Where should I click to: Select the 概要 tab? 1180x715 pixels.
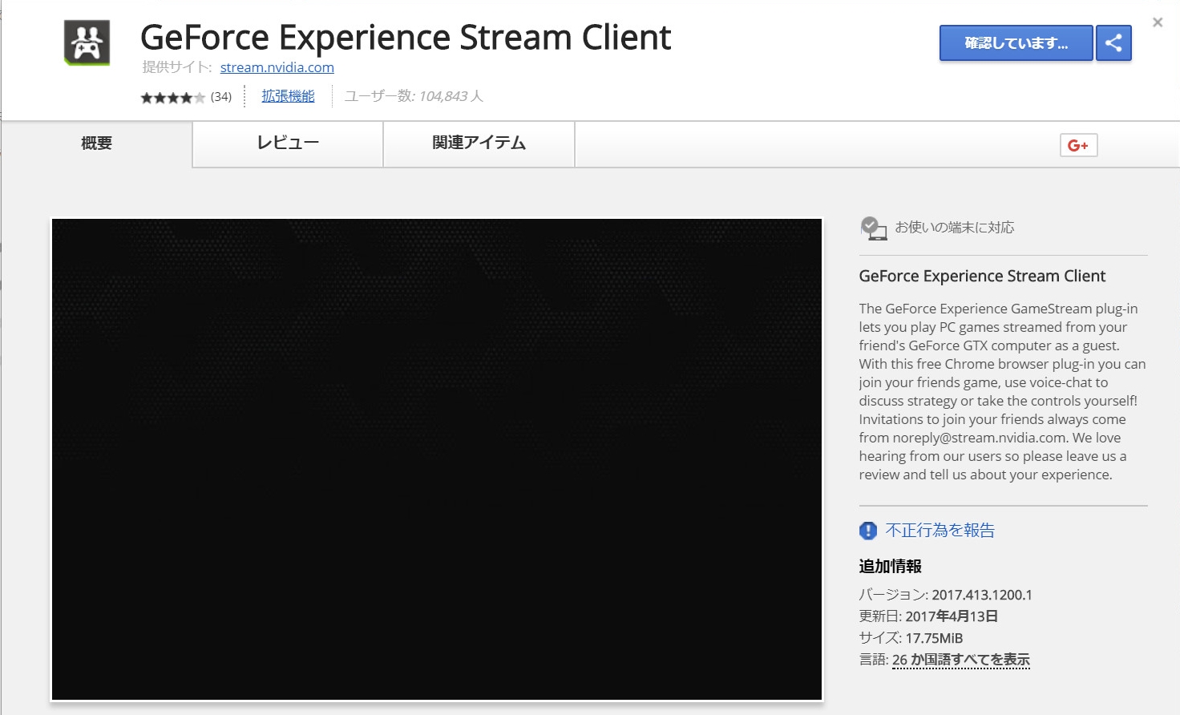[x=96, y=143]
